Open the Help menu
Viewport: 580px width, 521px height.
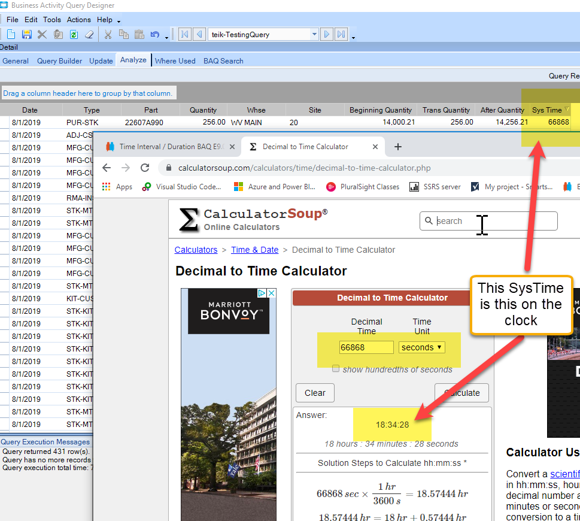(105, 20)
